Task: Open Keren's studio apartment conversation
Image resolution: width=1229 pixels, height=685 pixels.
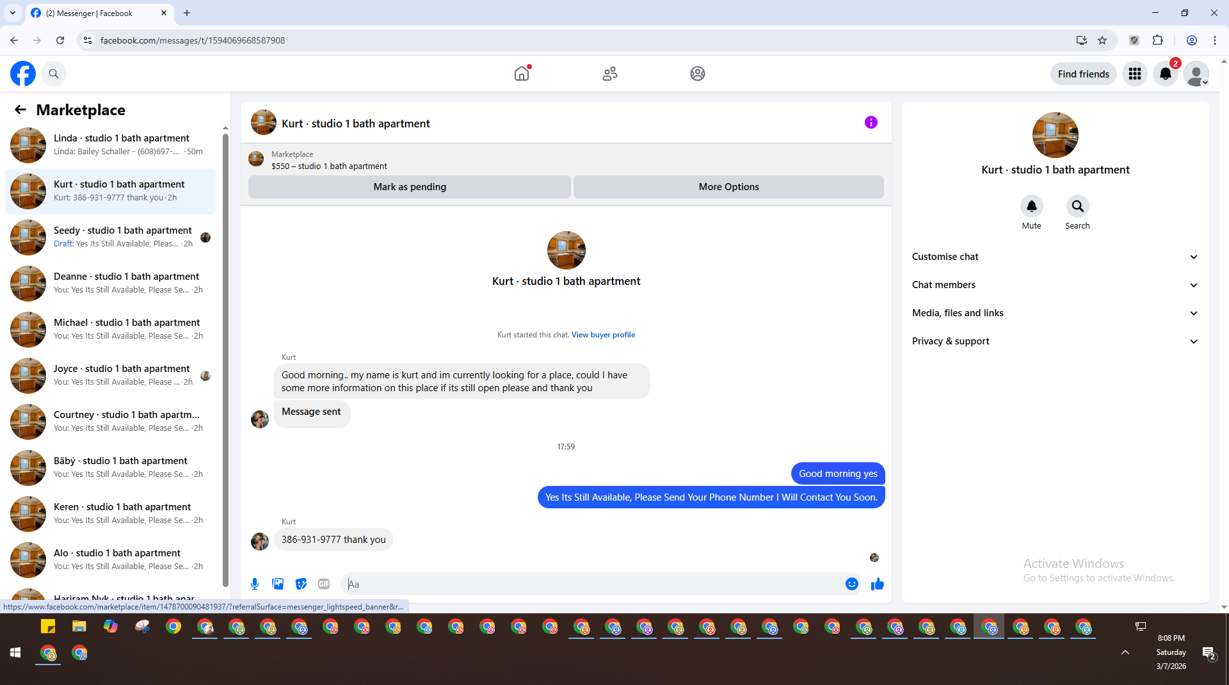Action: (110, 514)
